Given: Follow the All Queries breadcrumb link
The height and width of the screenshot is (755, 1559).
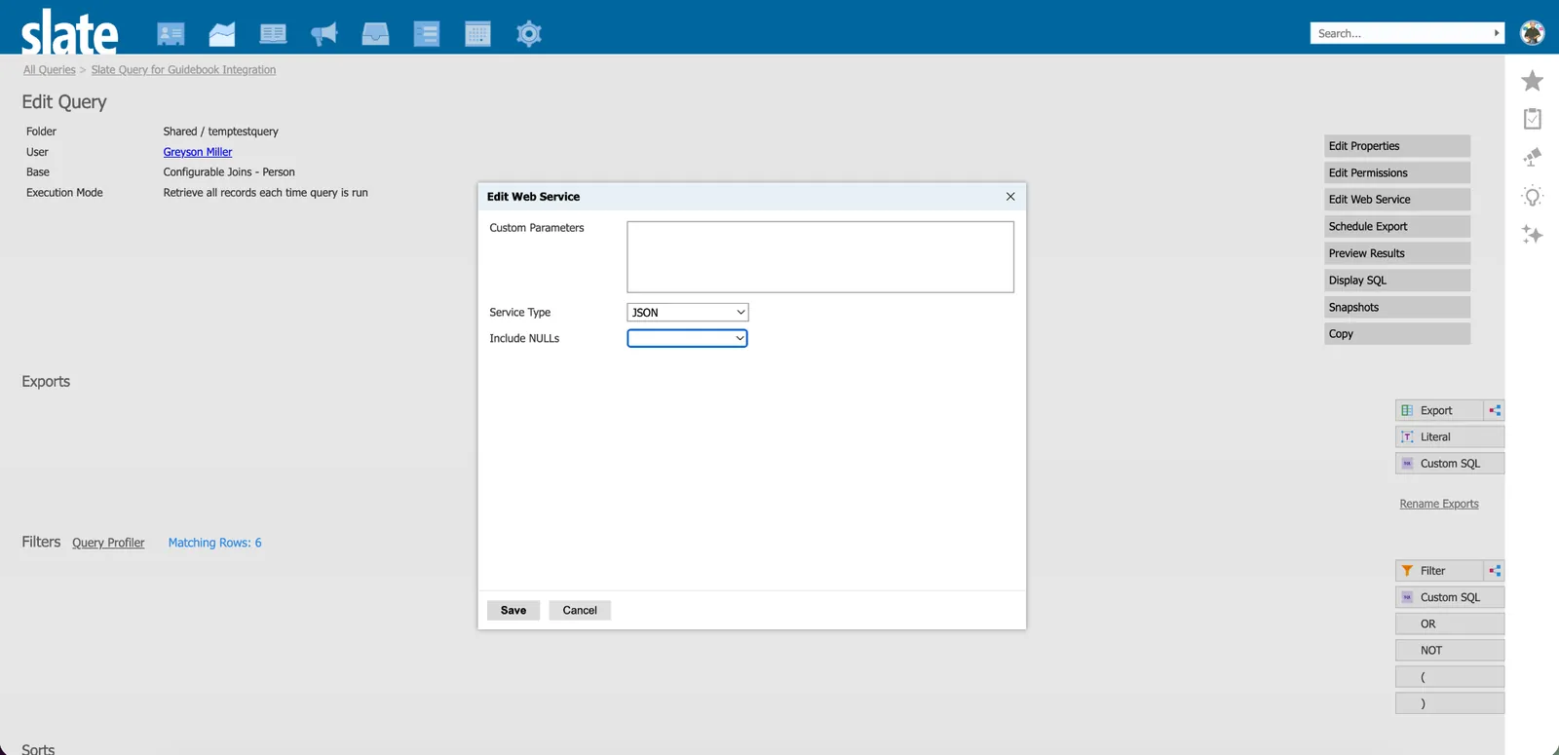Looking at the screenshot, I should (x=50, y=70).
